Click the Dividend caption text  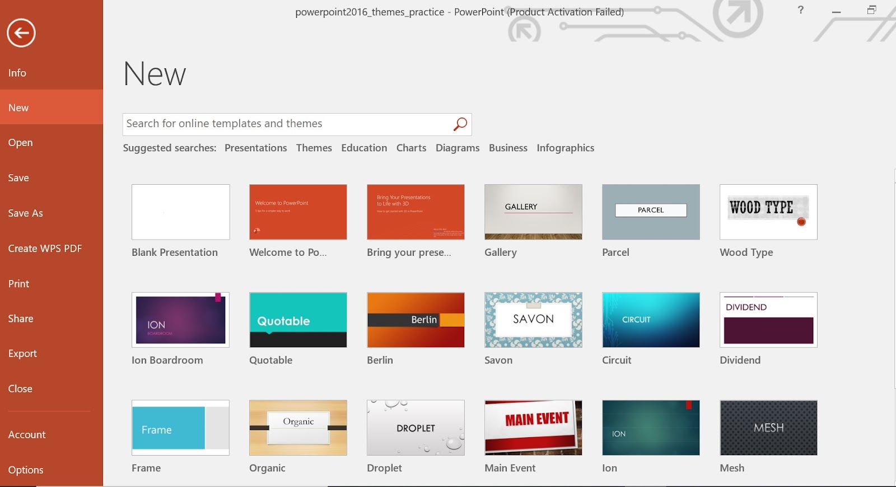[740, 360]
